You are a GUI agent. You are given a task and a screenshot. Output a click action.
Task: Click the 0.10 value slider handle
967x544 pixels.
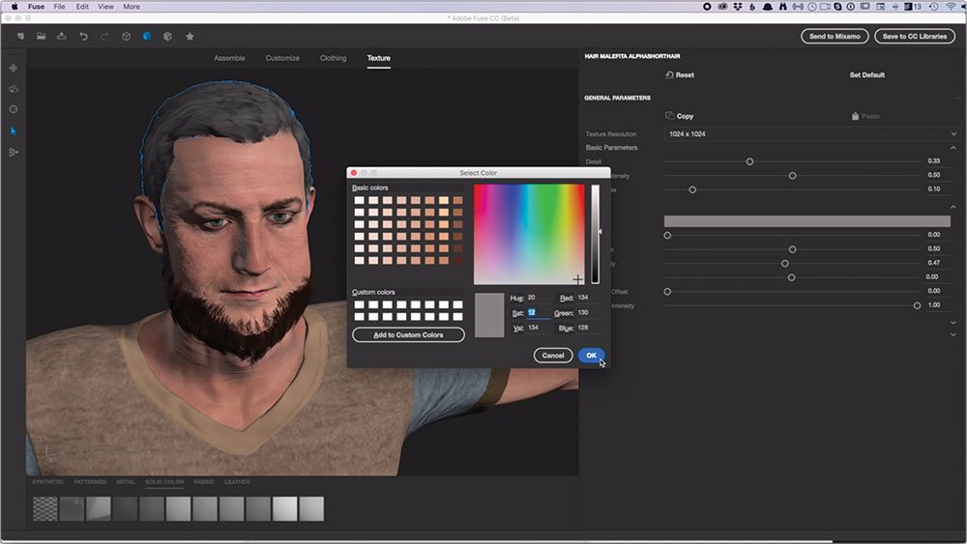coord(692,189)
